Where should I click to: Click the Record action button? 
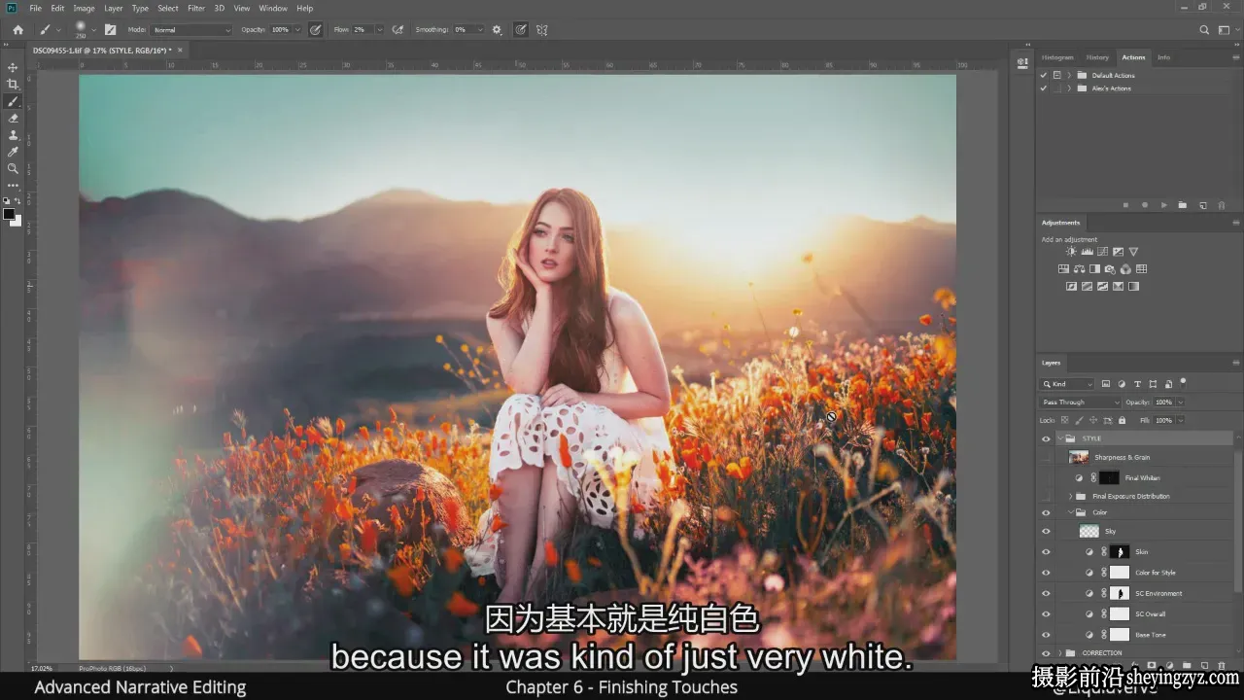tap(1145, 205)
